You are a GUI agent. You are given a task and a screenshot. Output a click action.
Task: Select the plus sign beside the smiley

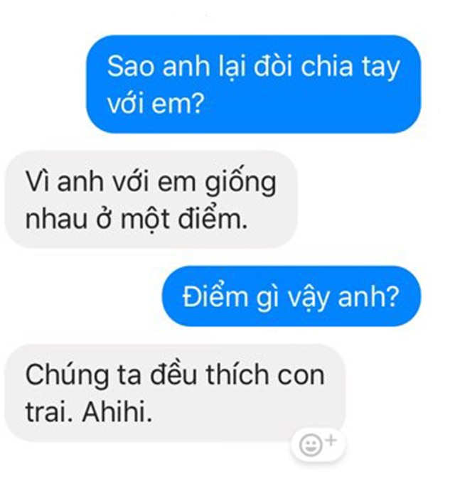(x=331, y=440)
